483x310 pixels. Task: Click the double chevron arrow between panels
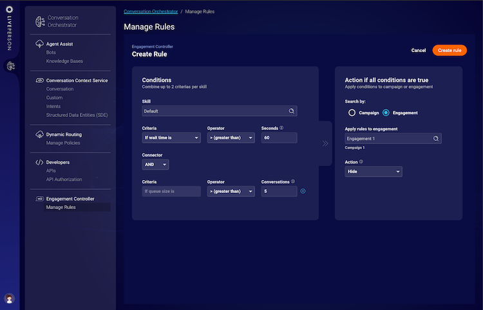[x=325, y=143]
